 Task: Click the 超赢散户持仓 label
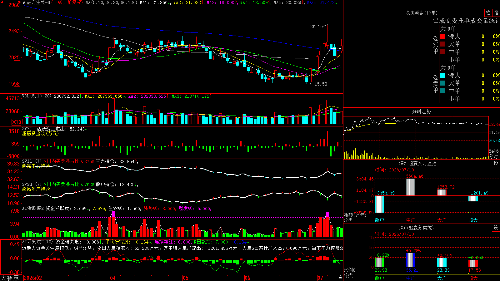point(36,189)
